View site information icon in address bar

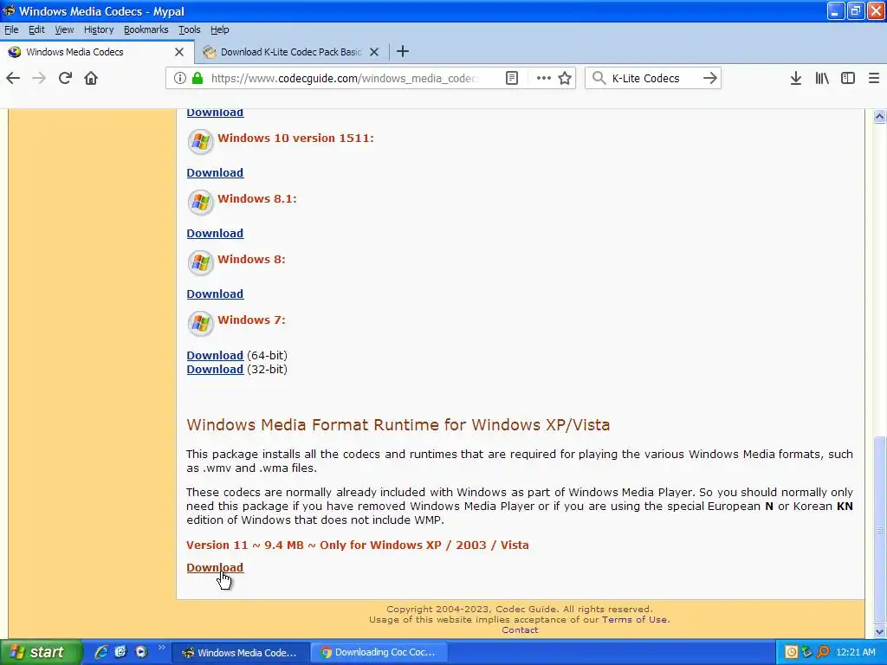point(180,78)
